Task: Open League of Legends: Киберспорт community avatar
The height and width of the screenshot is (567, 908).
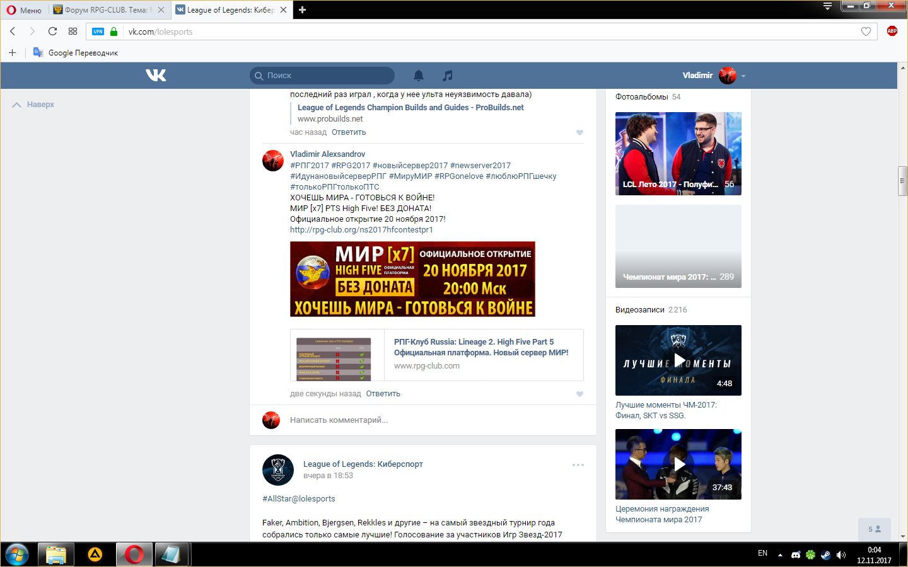Action: point(278,470)
